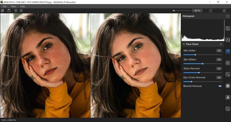Click the Save icon in the toolbar
This screenshot has height=122, width=231.
tap(9, 10)
